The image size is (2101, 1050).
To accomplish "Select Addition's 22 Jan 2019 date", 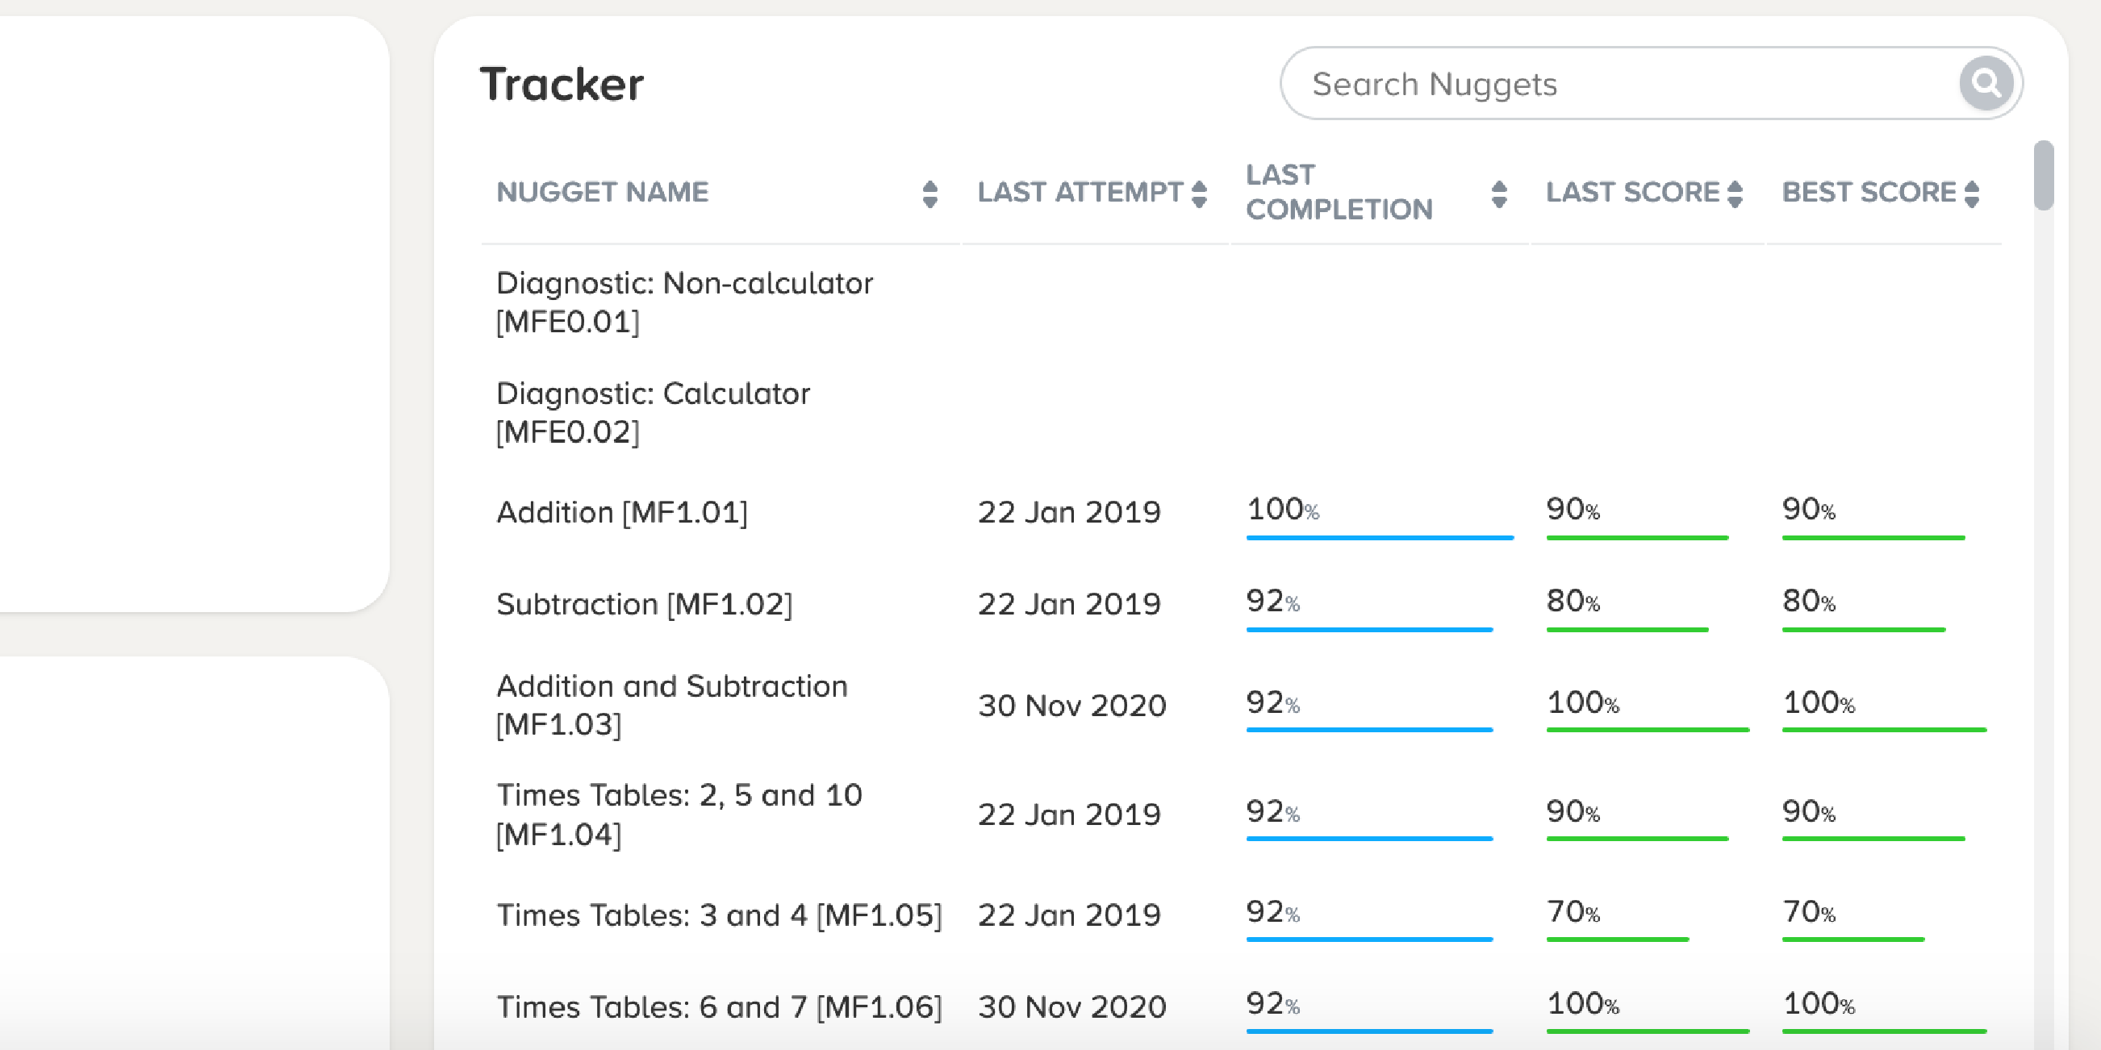I will [x=1069, y=512].
